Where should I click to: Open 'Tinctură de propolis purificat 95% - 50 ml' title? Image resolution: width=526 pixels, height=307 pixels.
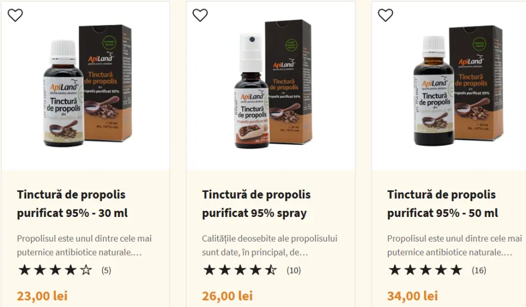tap(442, 204)
